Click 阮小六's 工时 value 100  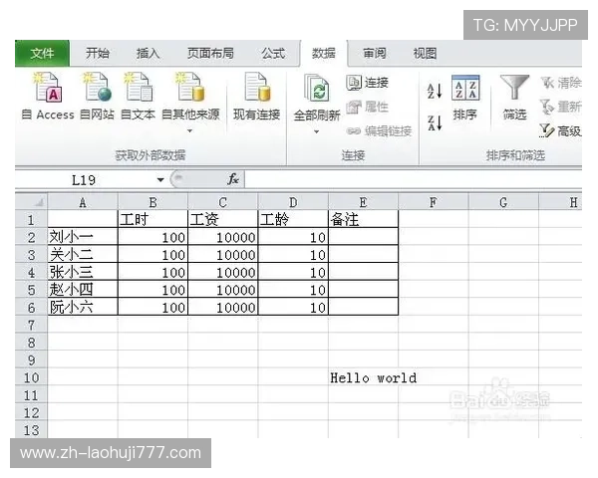(152, 308)
